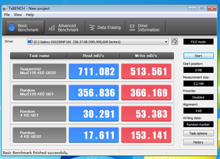Screen dimensions: 220x159
Task: Click write result 366.169
Action: pyautogui.click(x=146, y=92)
